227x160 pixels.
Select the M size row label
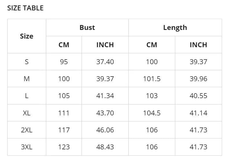[27, 79]
